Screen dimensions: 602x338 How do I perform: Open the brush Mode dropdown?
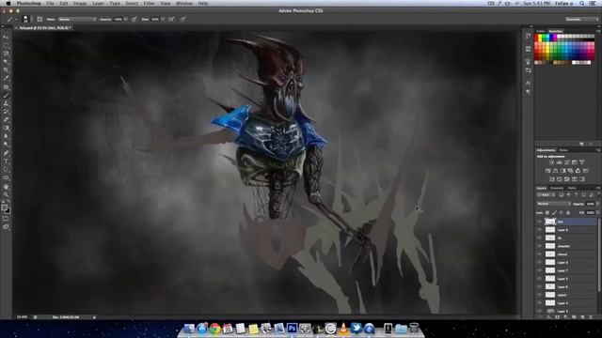click(x=77, y=19)
